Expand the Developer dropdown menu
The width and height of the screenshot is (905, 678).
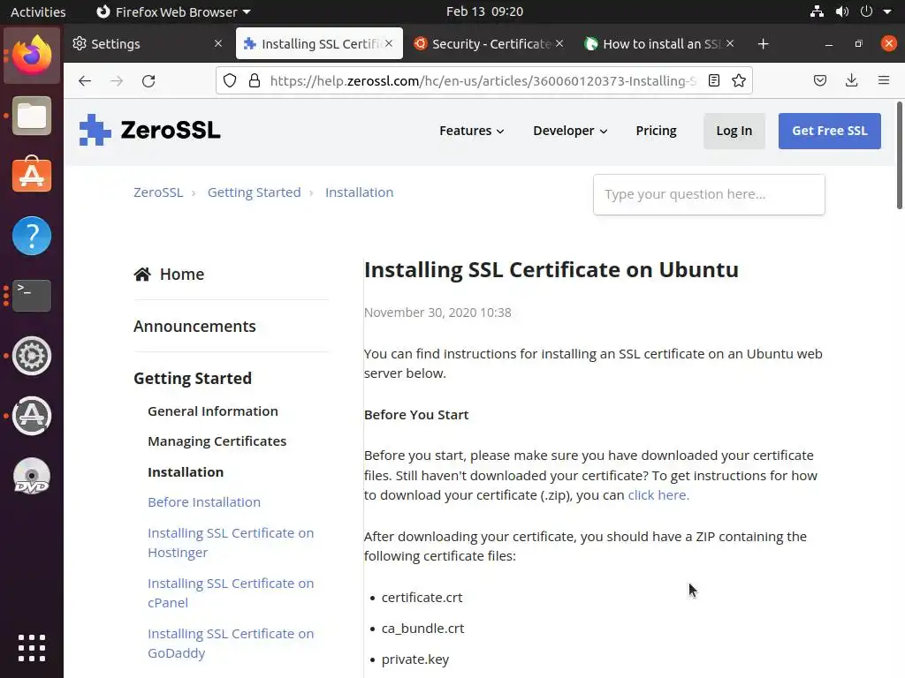coord(570,131)
